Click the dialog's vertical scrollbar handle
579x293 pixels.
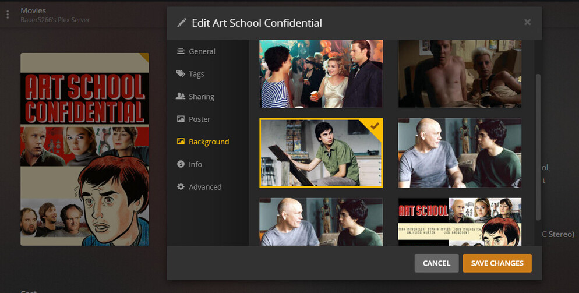point(538,147)
